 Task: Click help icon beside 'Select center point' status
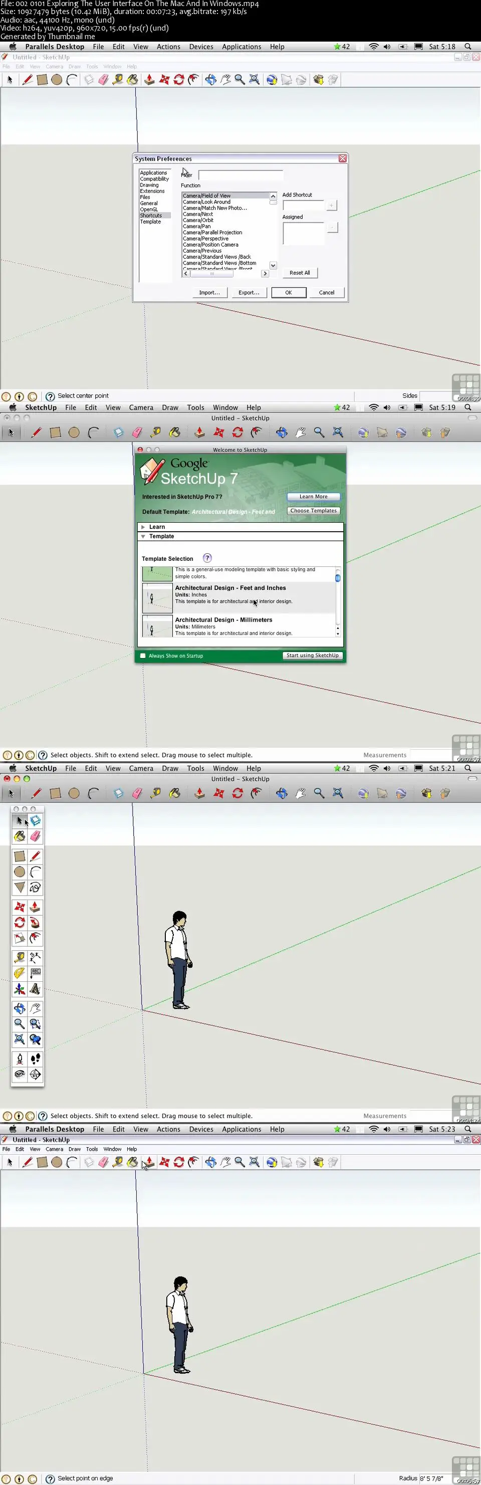pos(50,396)
